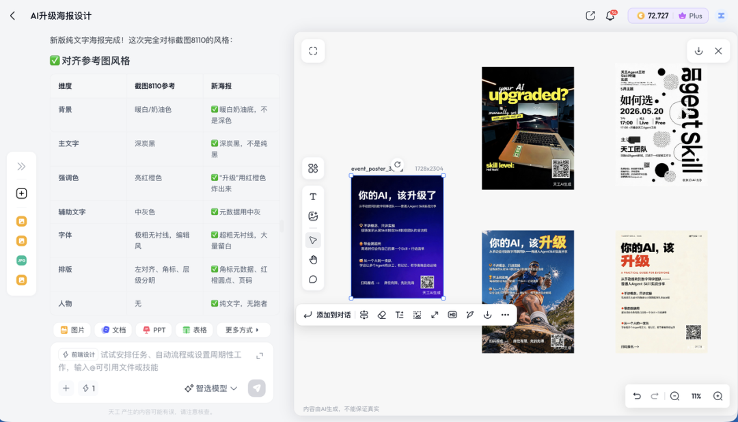
Task: Choose 图片 output mode
Action: [72, 330]
